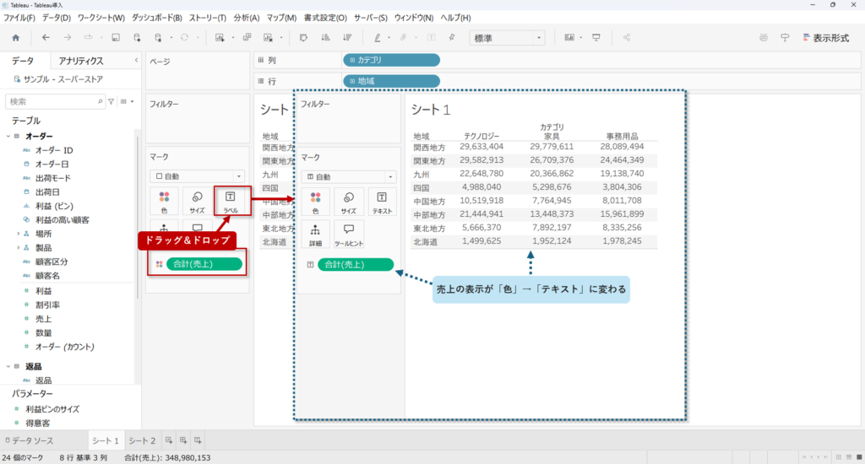Click the Tableau home icon in toolbar
Screen dimensions: 865x464
[15, 38]
